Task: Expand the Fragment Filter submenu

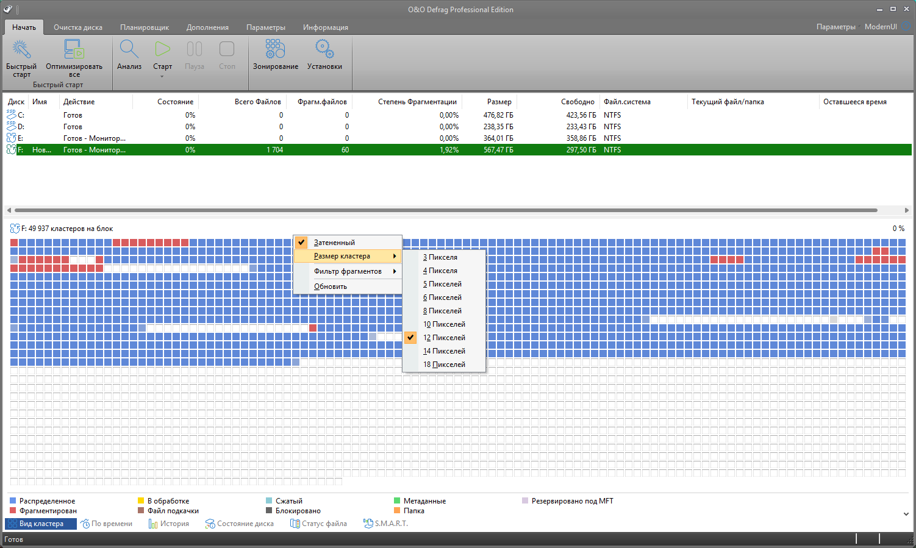Action: [x=348, y=271]
